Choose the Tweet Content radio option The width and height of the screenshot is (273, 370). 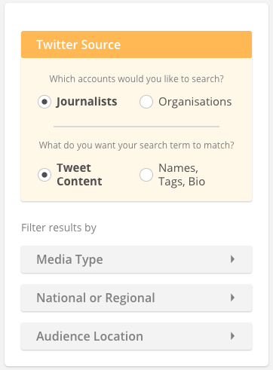(44, 175)
